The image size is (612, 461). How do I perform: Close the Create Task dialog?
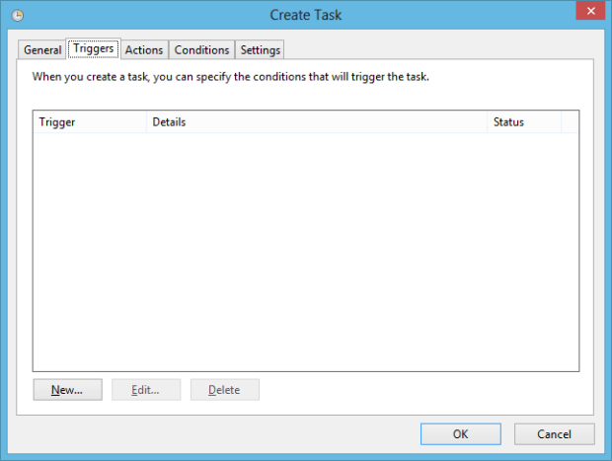click(590, 11)
